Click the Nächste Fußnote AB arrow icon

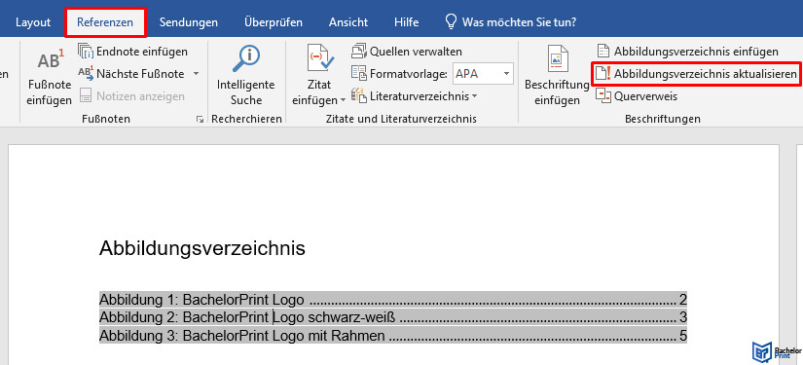86,74
